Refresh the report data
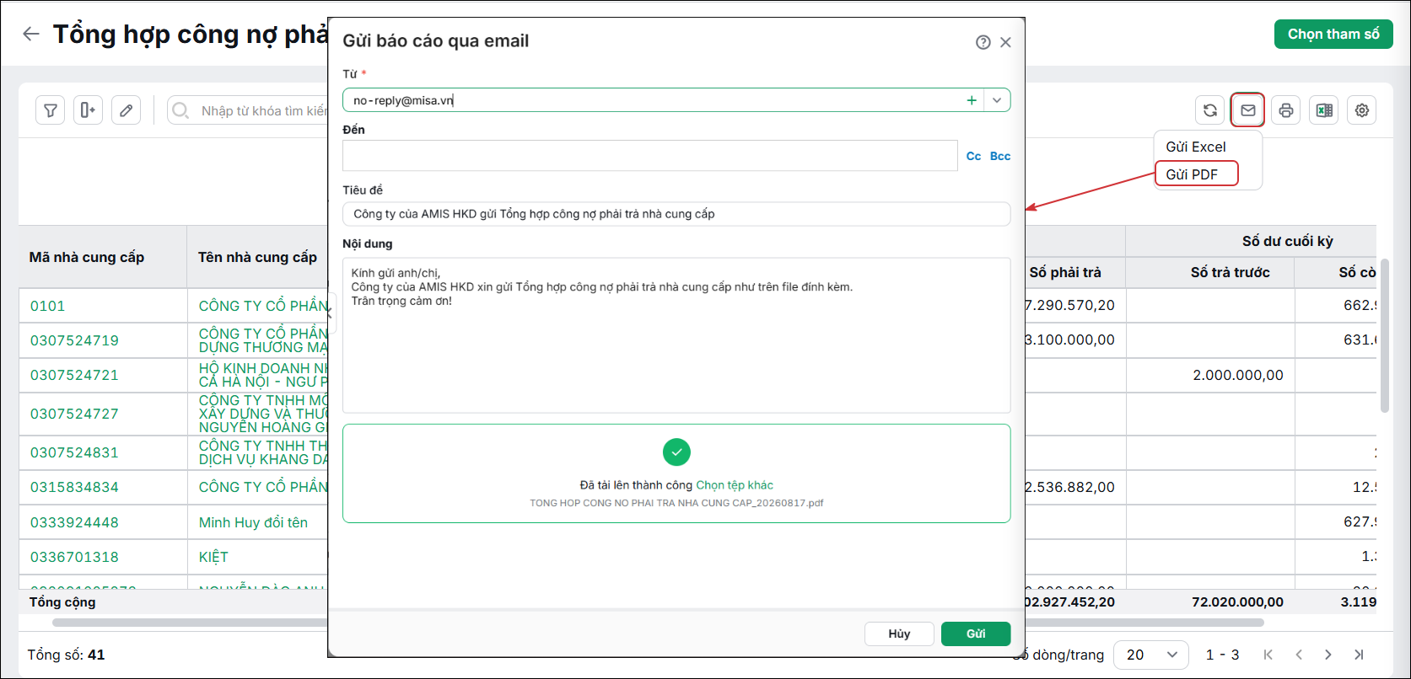Viewport: 1411px width, 679px height. [1210, 110]
